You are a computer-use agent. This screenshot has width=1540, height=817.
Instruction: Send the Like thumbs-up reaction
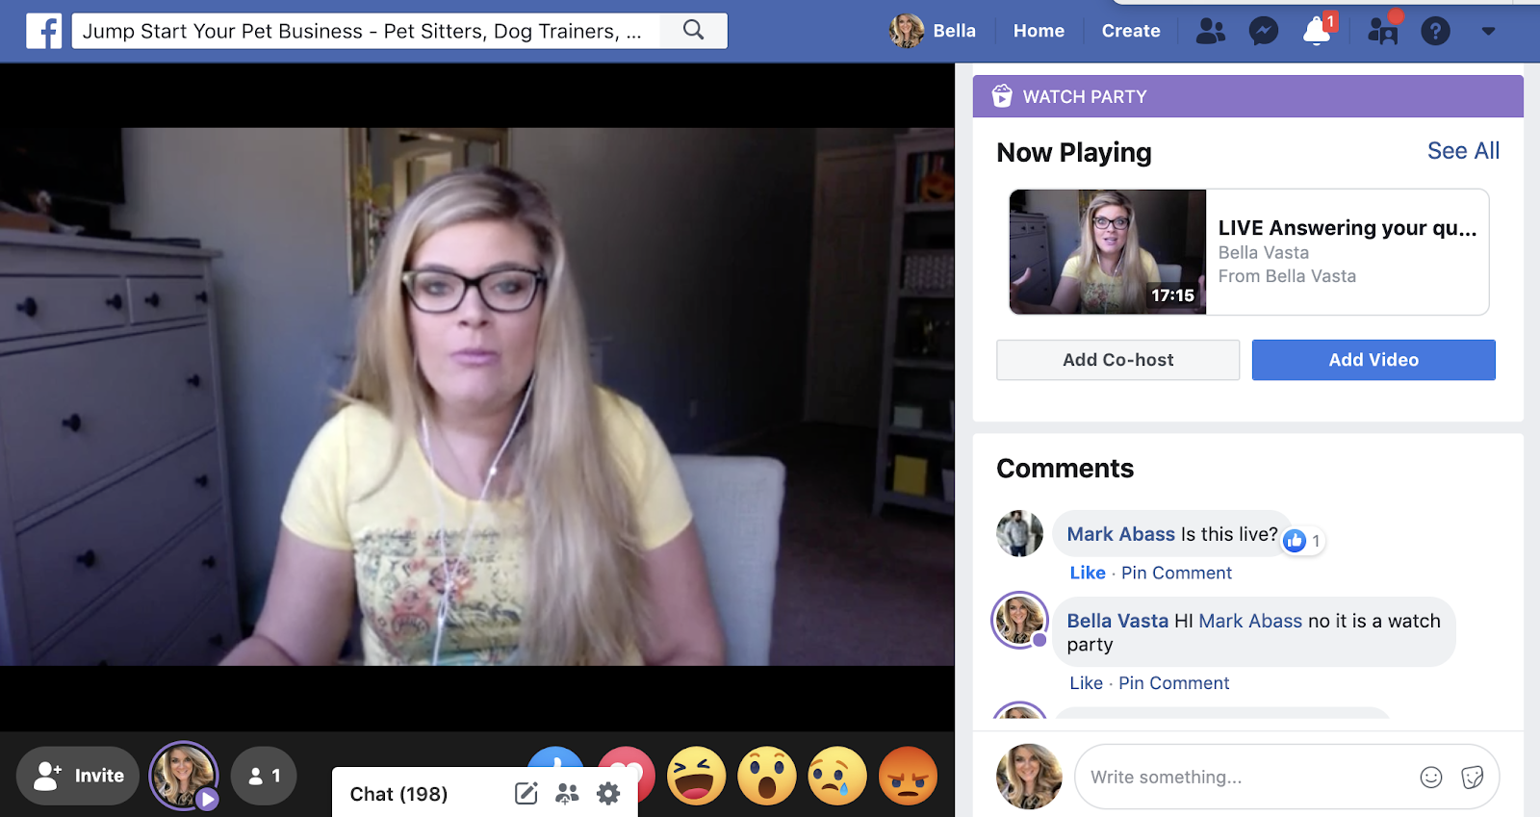pyautogui.click(x=556, y=758)
